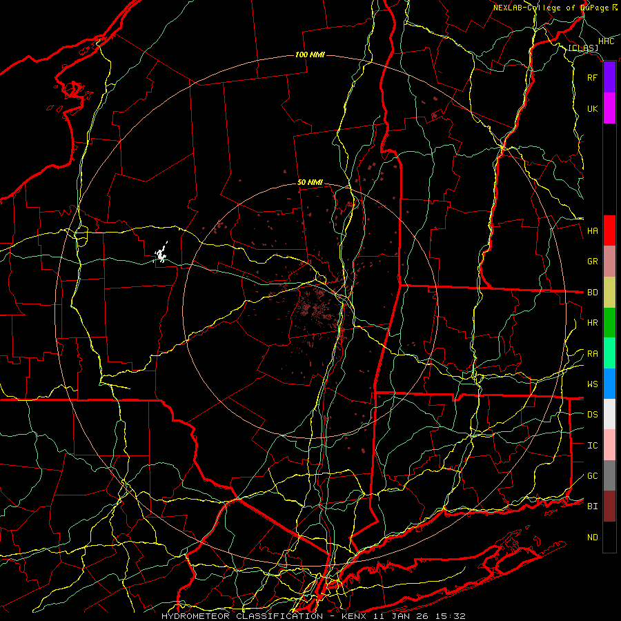
Task: Click the GC gray legend swatch
Action: click(609, 475)
